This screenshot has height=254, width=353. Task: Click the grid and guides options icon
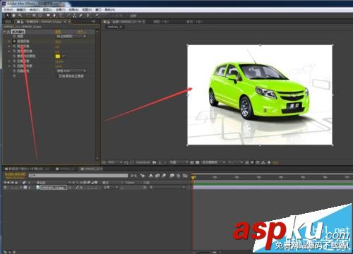[x=126, y=162]
